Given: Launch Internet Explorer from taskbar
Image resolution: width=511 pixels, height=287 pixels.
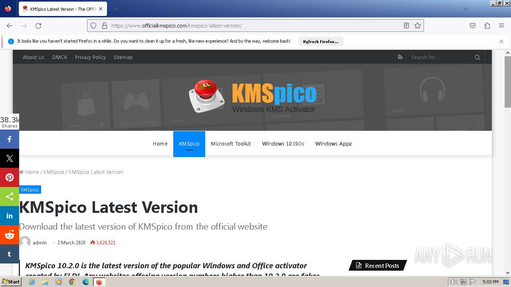Looking at the screenshot, I should (x=32, y=282).
